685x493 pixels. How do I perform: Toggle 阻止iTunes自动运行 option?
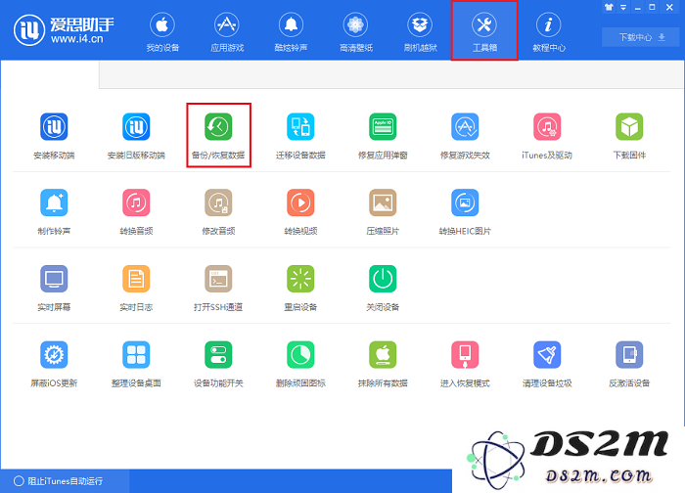(x=59, y=481)
